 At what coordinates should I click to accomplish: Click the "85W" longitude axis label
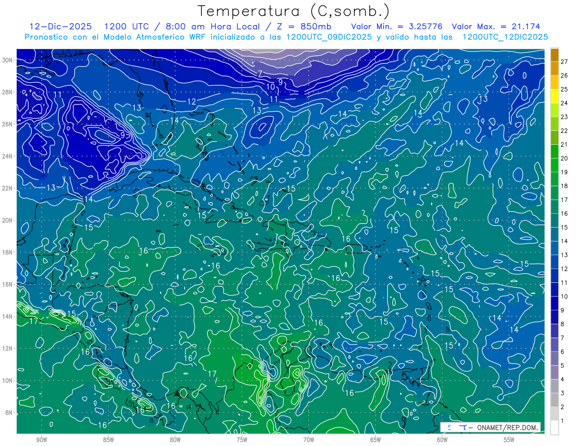(108, 440)
